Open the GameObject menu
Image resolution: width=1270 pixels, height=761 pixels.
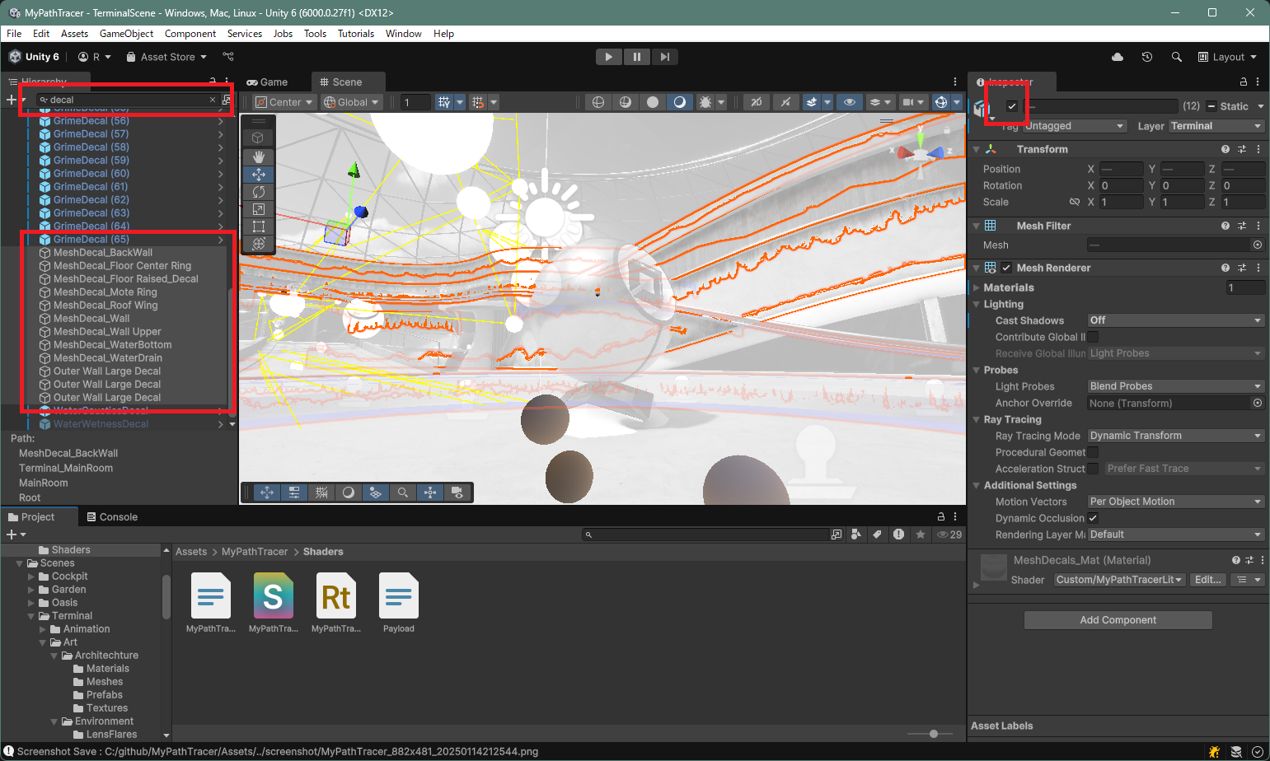[x=126, y=34]
